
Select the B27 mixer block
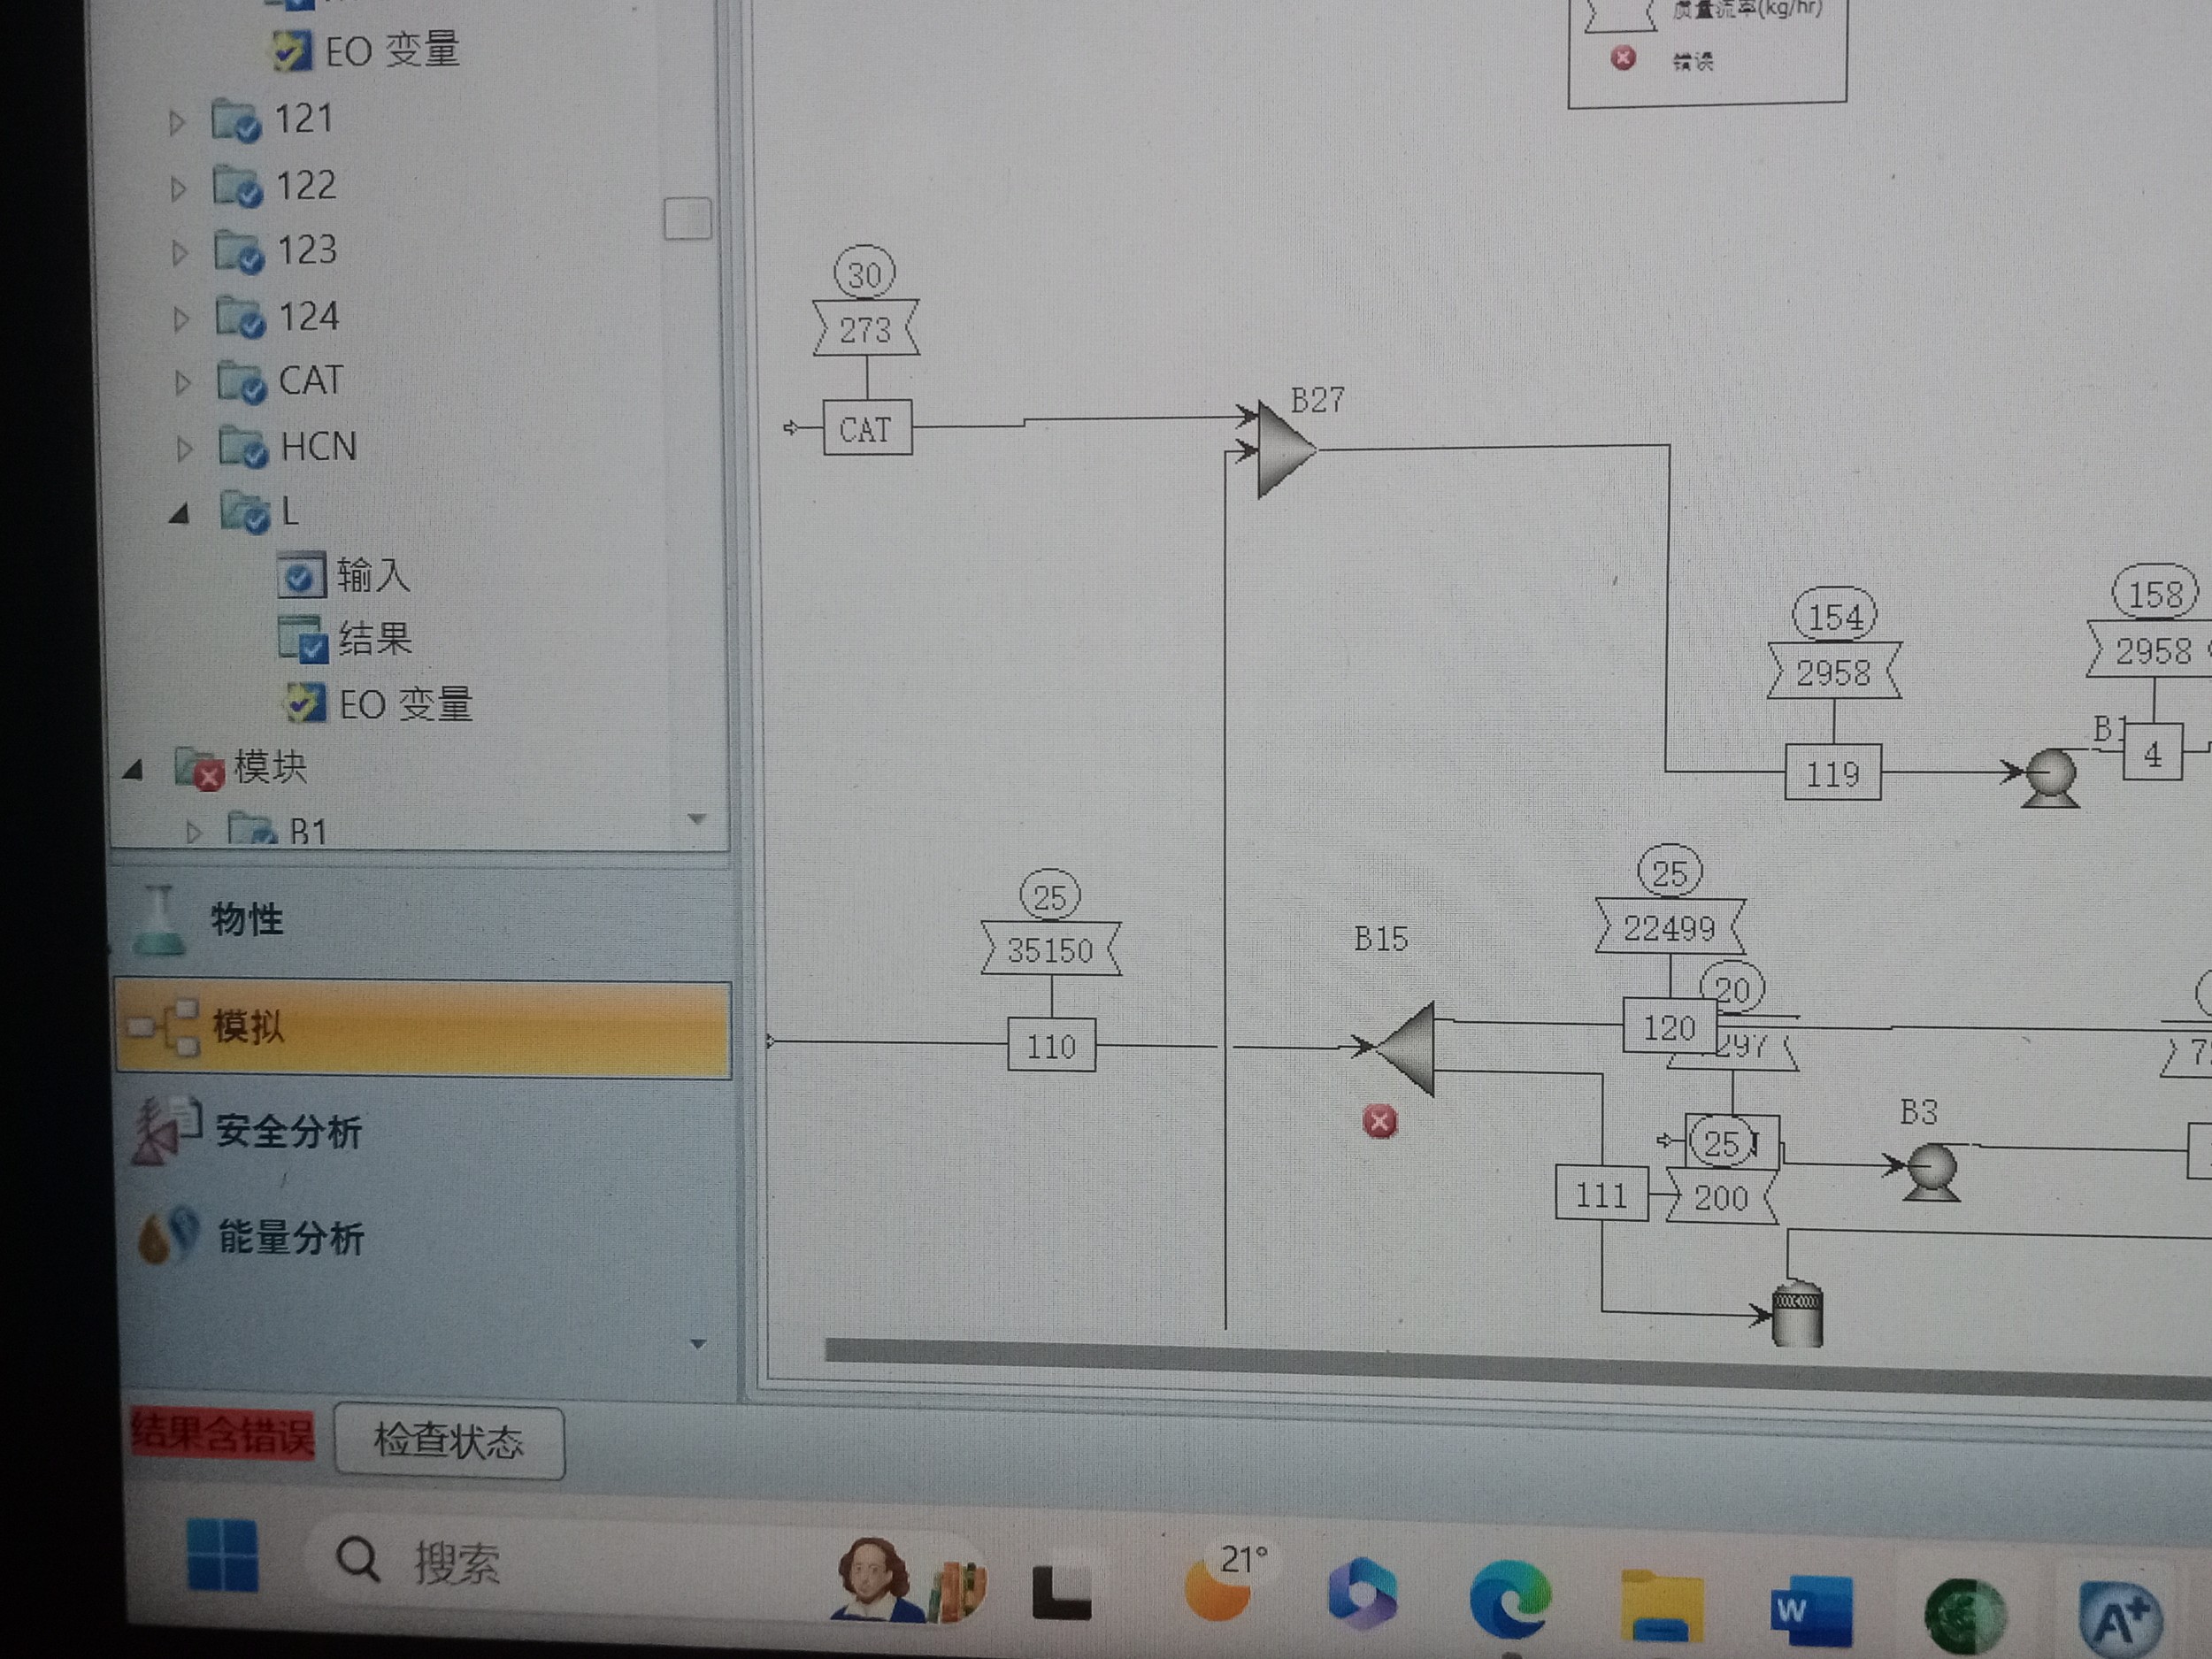coord(1286,450)
